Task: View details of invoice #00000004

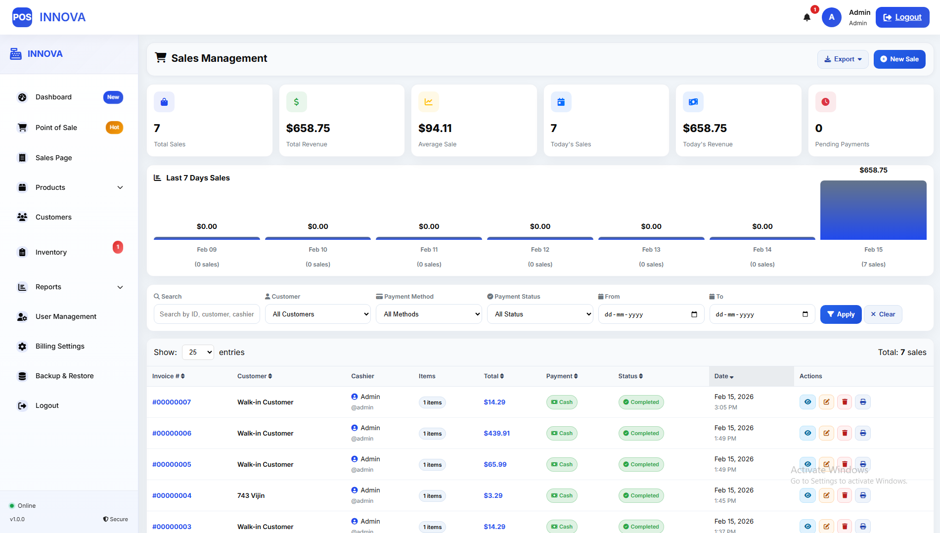Action: [x=807, y=495]
